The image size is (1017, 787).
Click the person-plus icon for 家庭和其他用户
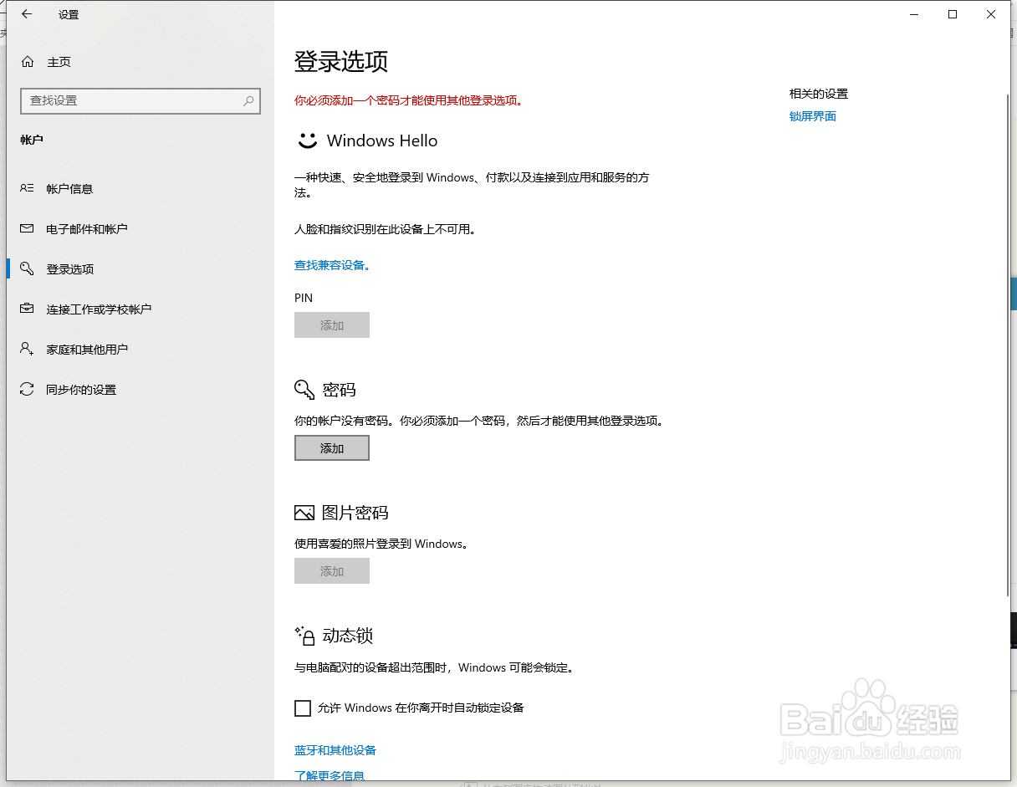click(x=28, y=350)
